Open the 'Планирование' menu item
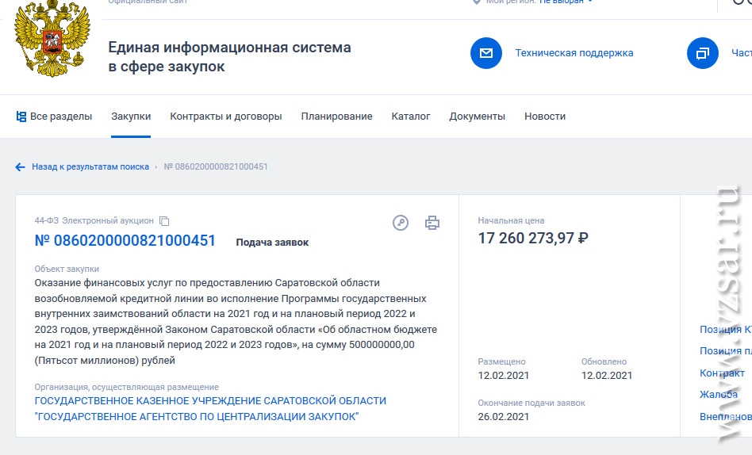Screen dimensions: 752x455 pos(336,117)
